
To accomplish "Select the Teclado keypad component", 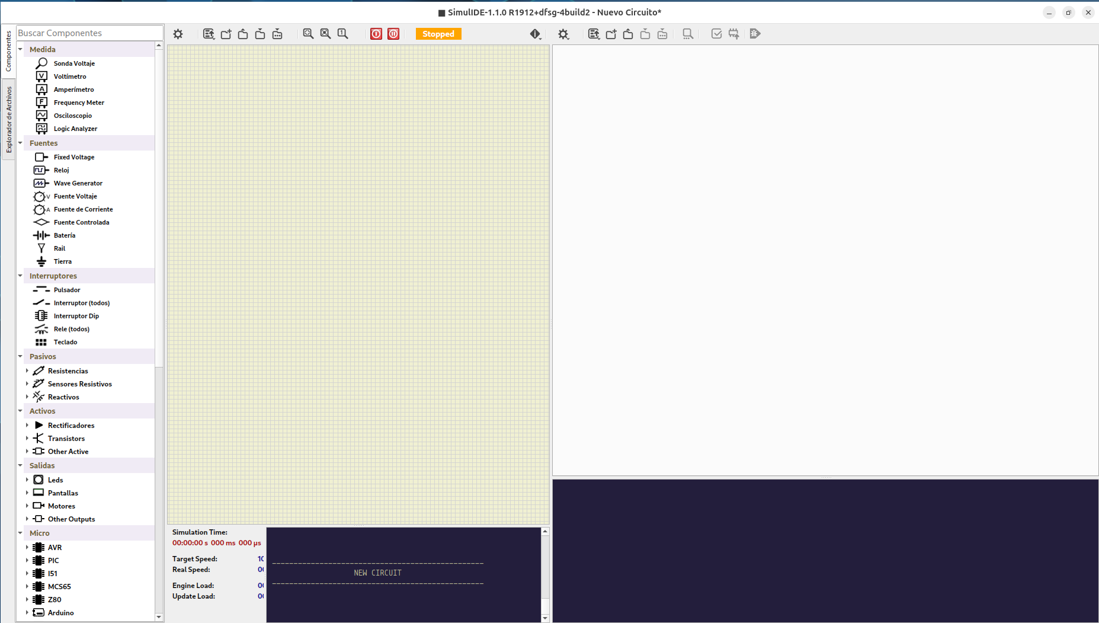I will click(65, 342).
